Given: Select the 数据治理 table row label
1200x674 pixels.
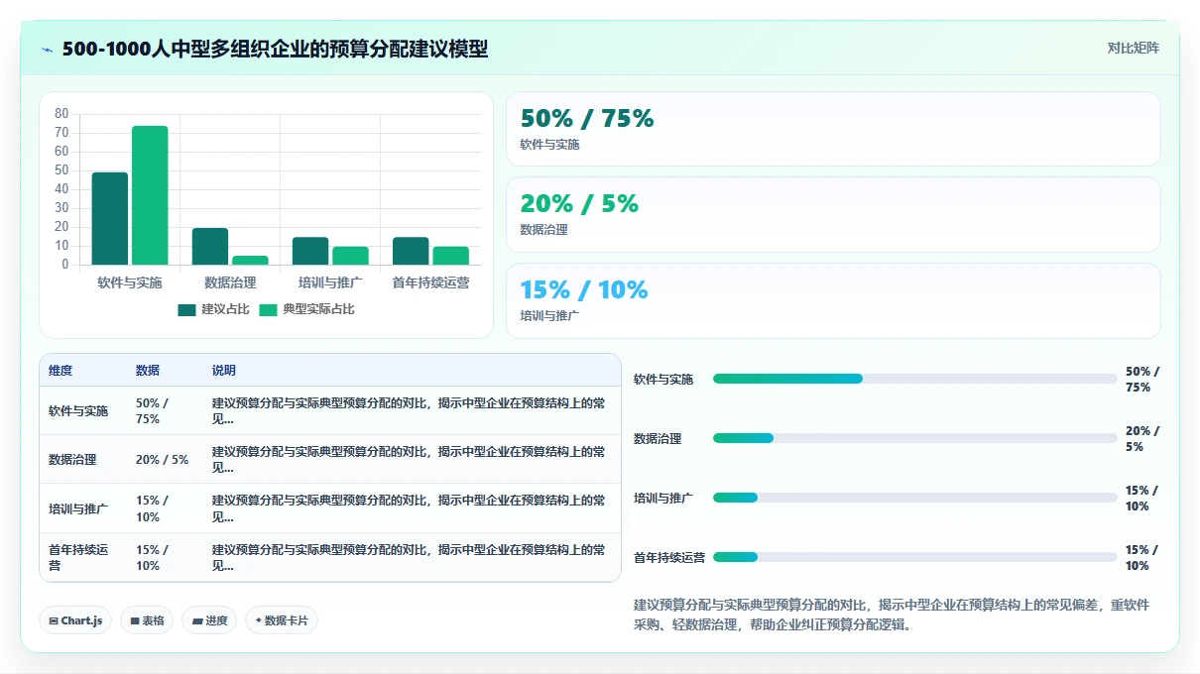Looking at the screenshot, I should [72, 460].
